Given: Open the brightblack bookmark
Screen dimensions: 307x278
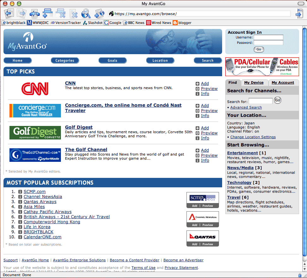Looking at the screenshot, I should (x=13, y=23).
